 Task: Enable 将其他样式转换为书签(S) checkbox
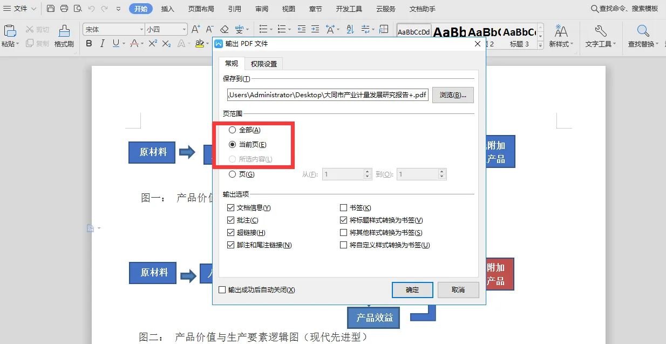pyautogui.click(x=343, y=232)
